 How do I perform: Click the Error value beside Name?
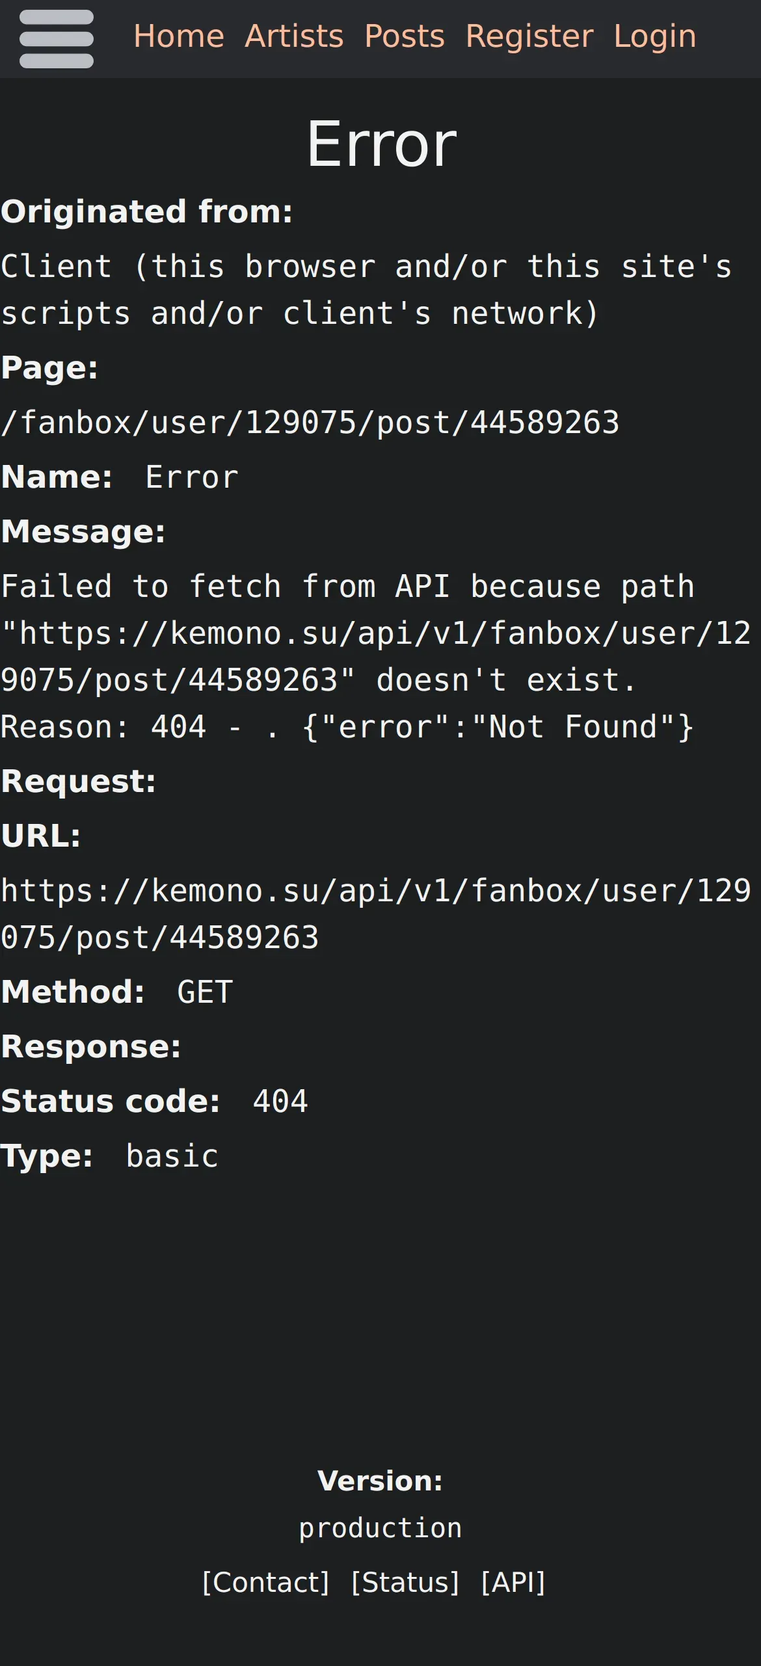192,477
